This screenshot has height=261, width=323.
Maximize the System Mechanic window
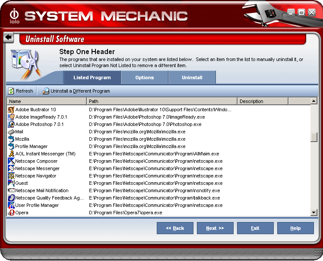click(301, 13)
